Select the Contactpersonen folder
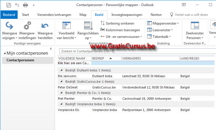 tap(28, 60)
